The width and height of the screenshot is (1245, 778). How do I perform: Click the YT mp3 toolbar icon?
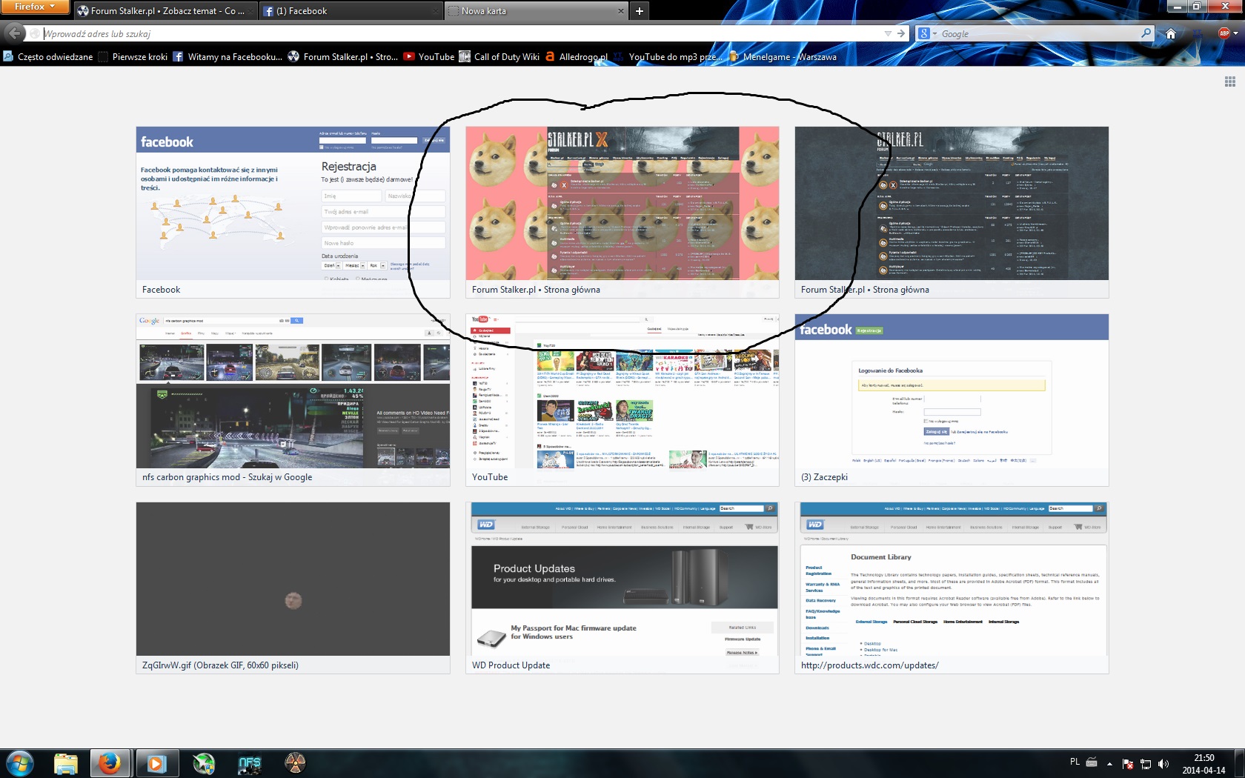pyautogui.click(x=1199, y=34)
